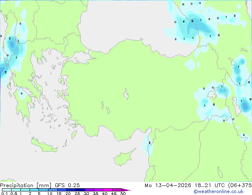Click the 'Mo 13-04-2026' date text
The image size is (252, 195).
[168, 185]
